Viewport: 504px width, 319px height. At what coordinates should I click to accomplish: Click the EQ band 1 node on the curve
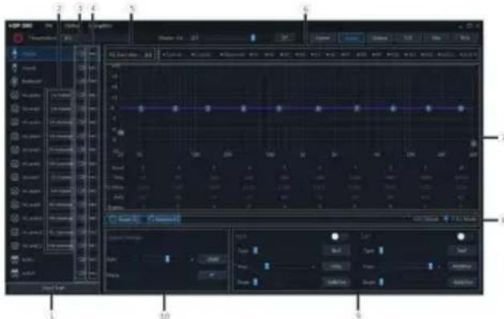tap(140, 109)
